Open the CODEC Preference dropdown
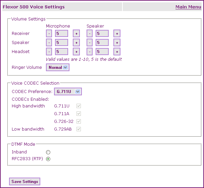Viewport: 204px width, 188px height. pyautogui.click(x=68, y=91)
